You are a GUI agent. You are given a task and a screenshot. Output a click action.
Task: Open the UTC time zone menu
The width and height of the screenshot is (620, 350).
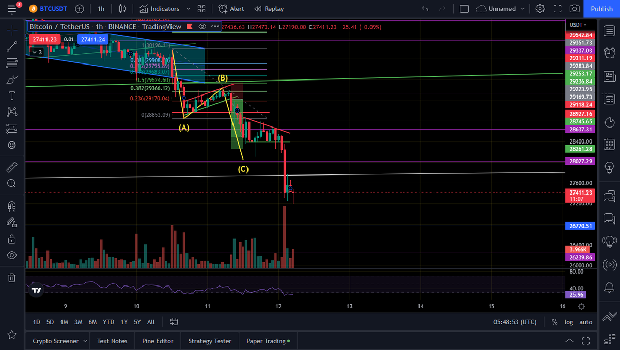point(515,322)
